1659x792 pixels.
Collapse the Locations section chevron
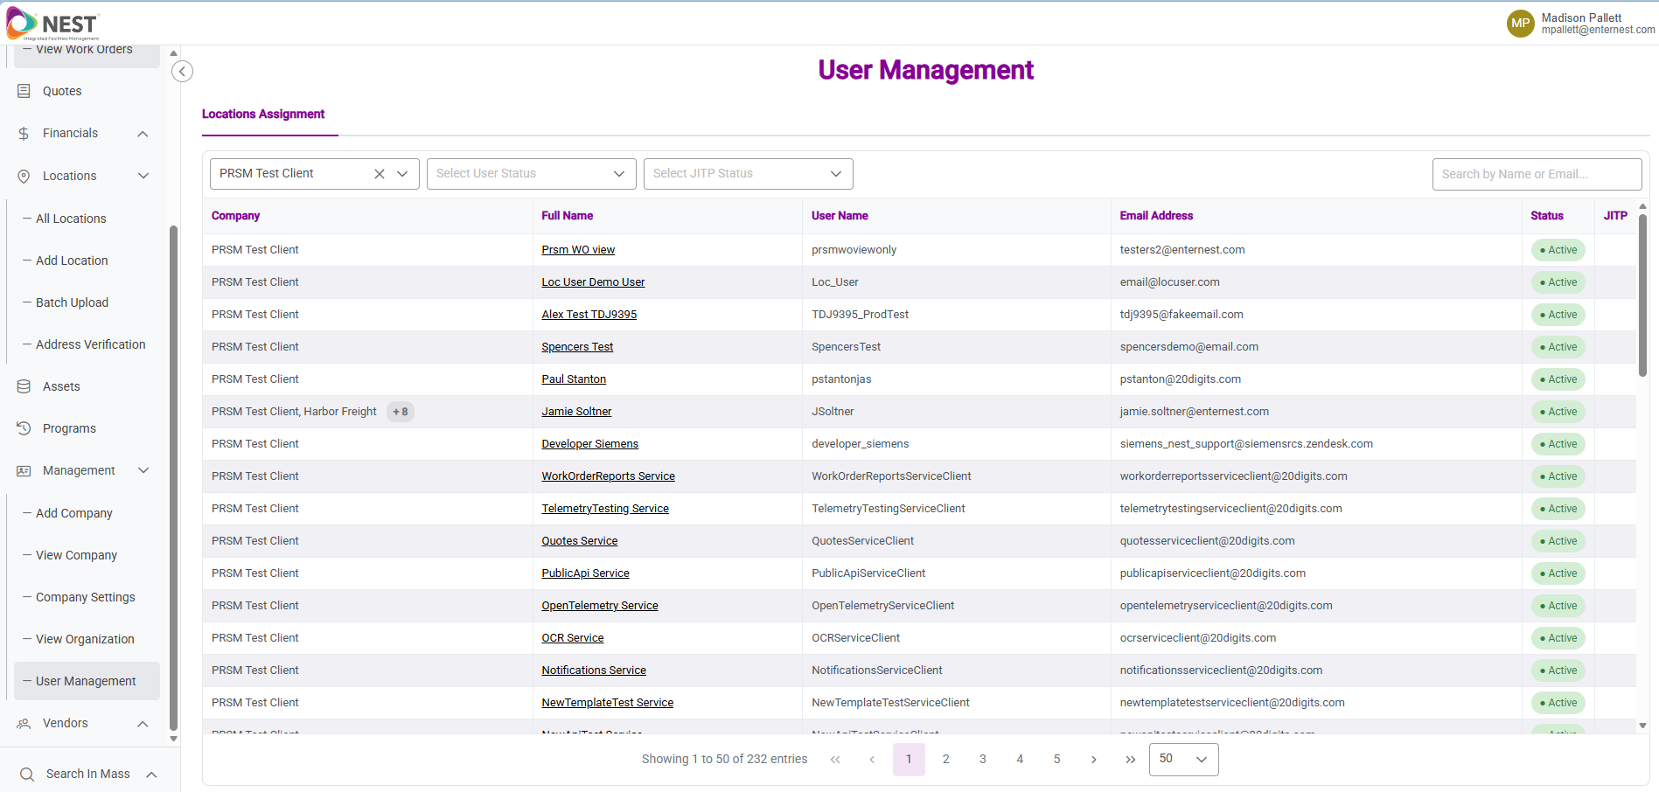(143, 176)
